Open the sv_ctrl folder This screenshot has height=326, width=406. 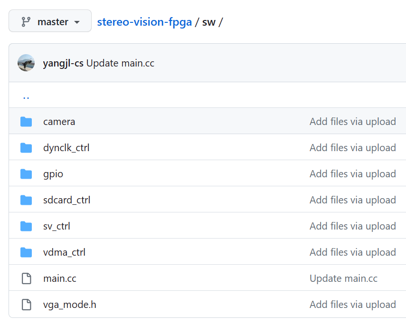57,226
